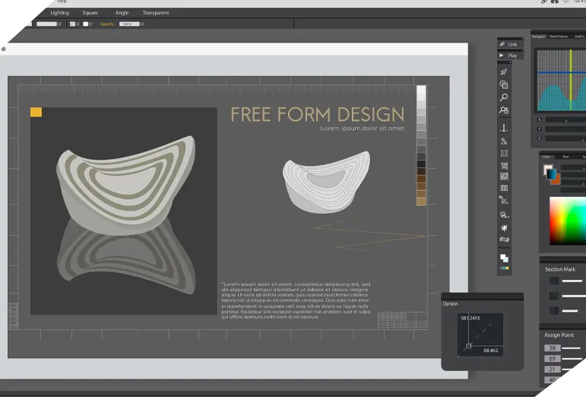Image resolution: width=586 pixels, height=397 pixels.
Task: Select the triangle ruler measure tool
Action: click(x=504, y=141)
